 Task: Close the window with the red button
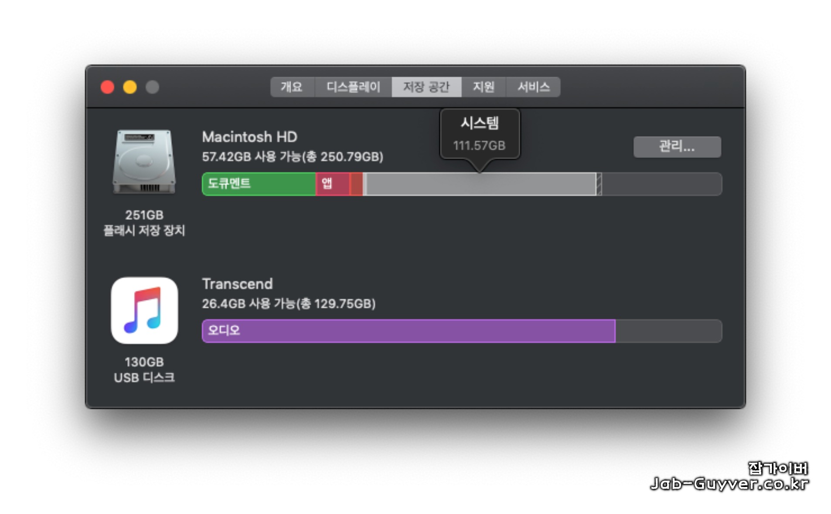tap(107, 87)
